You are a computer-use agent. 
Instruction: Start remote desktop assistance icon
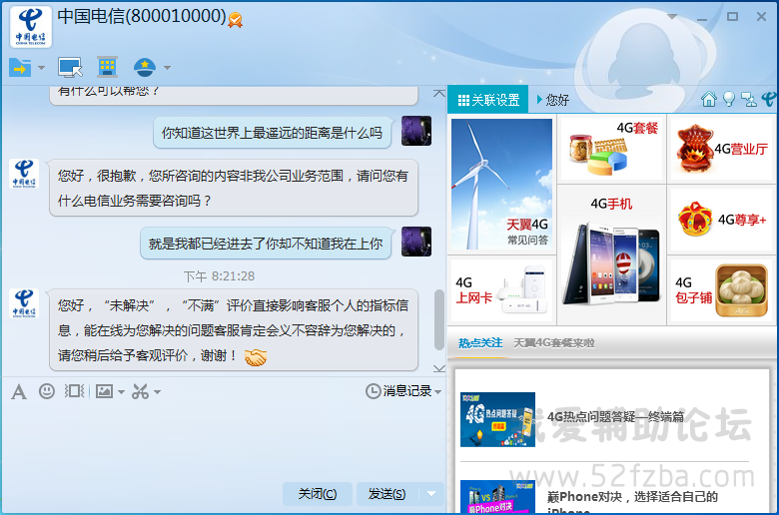70,68
